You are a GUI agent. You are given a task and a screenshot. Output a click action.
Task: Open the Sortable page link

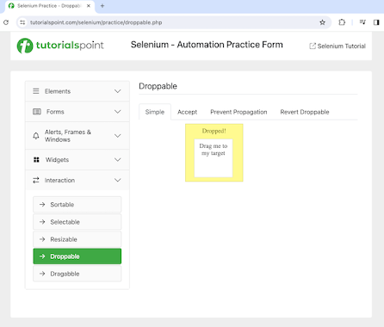click(77, 205)
